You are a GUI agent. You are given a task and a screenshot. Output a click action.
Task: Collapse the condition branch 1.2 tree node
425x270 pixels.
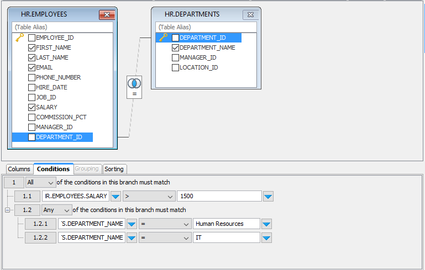(7, 210)
